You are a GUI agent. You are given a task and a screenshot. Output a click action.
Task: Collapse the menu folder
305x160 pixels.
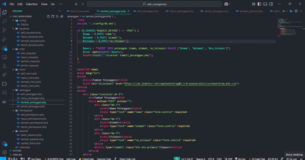tap(13, 69)
